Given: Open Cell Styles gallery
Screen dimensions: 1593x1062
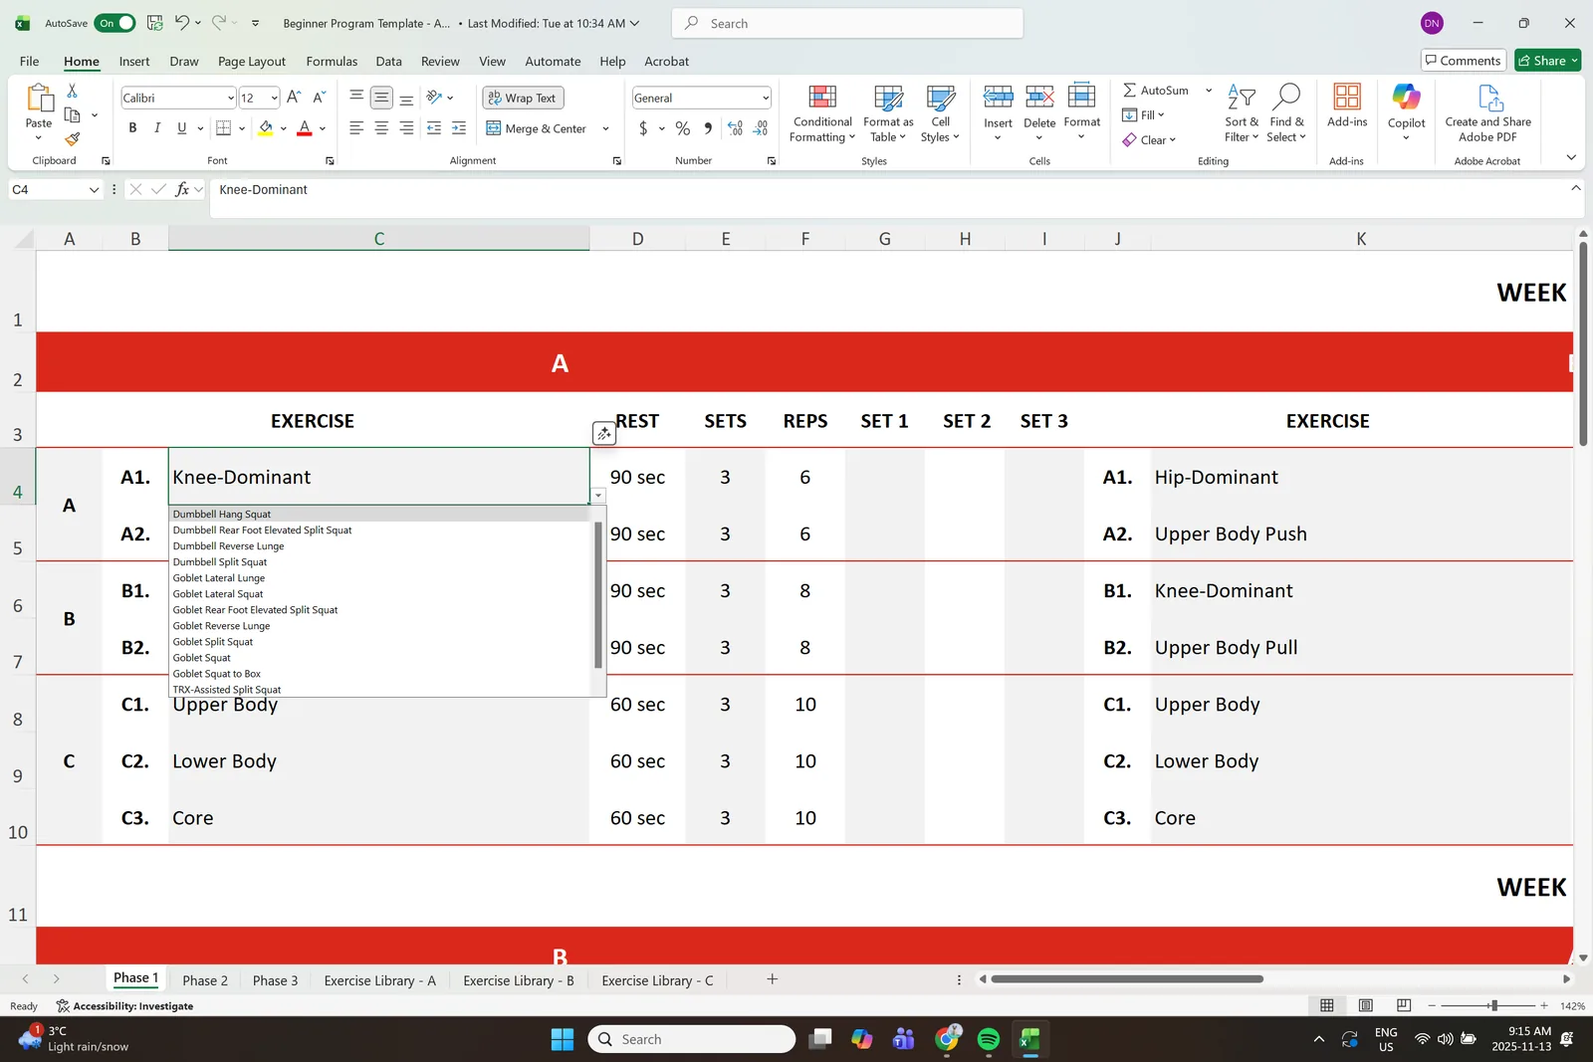Looking at the screenshot, I should coord(940,113).
